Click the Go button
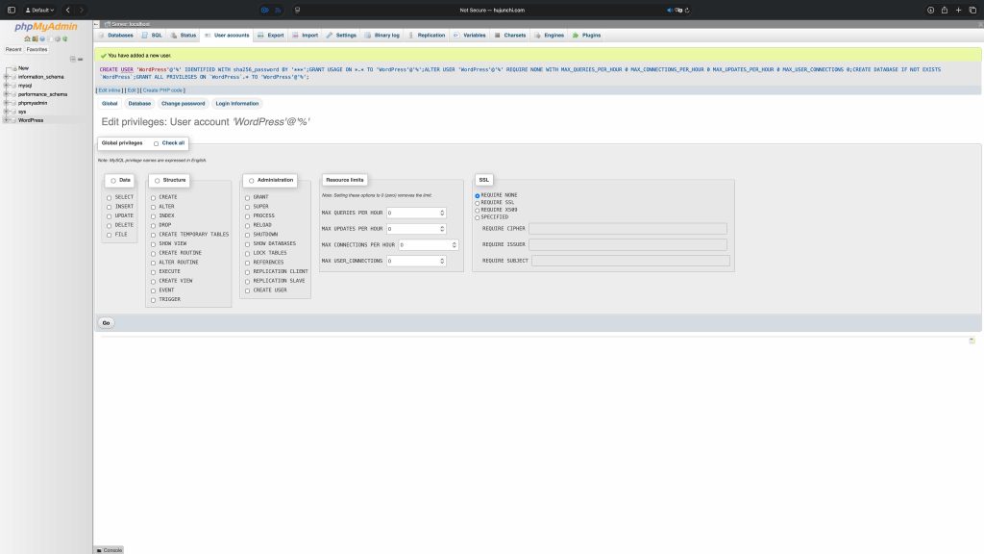 click(x=106, y=322)
